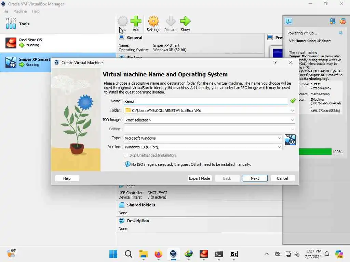The width and height of the screenshot is (350, 262).
Task: Open the terminal taskbar icon
Action: coord(218,254)
